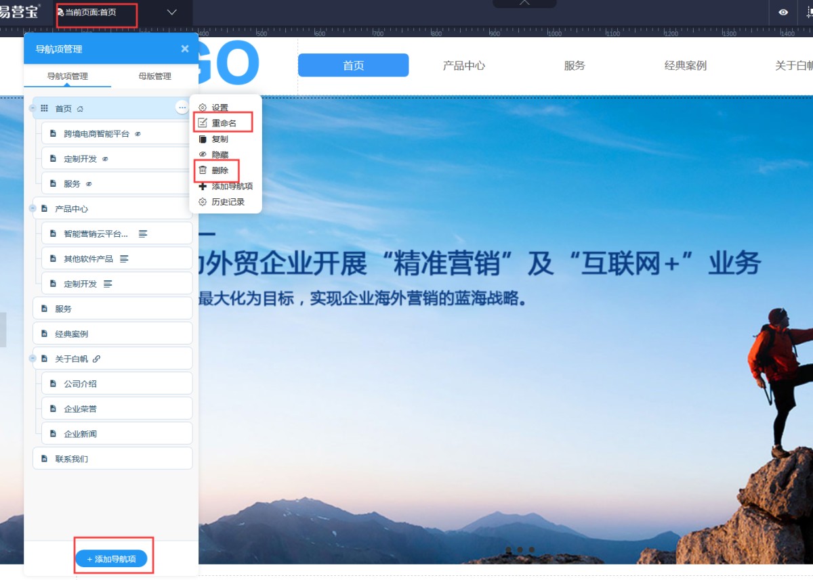Open 服务 in the site navigation bar
The width and height of the screenshot is (813, 580).
click(575, 66)
